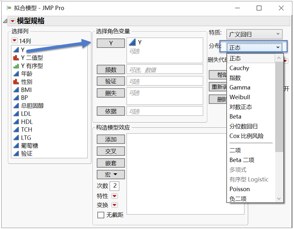Viewport: 294px width, 229px height.
Task: Open the 特质 dropdown showing 广义回归
Action: [254, 34]
